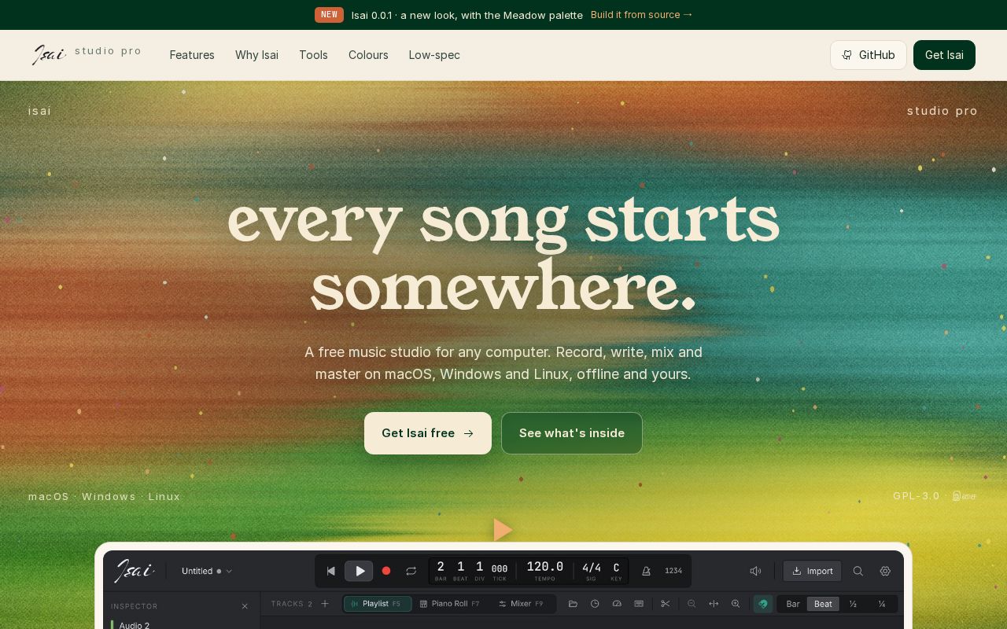This screenshot has height=629, width=1007.
Task: Close the Inspector panel
Action: tap(245, 606)
